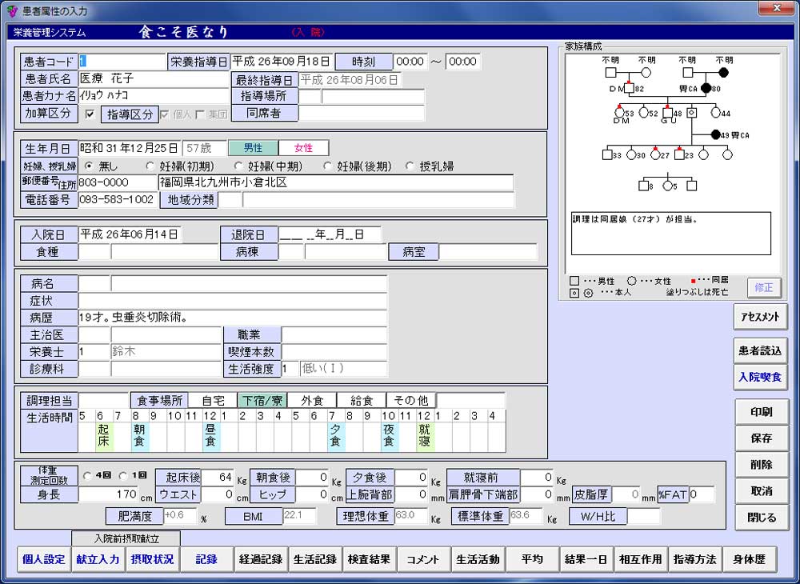This screenshot has height=584, width=800.
Task: Click the 保存 save button
Action: (x=762, y=438)
